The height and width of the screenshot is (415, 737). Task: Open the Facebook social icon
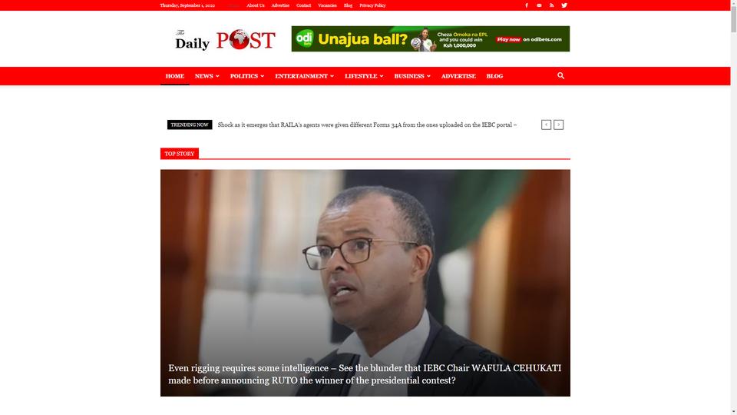tap(527, 5)
